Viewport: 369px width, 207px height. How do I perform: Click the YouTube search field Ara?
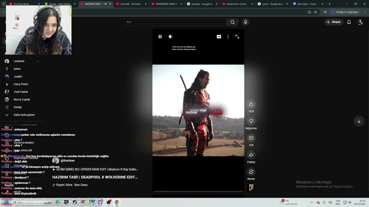point(175,22)
